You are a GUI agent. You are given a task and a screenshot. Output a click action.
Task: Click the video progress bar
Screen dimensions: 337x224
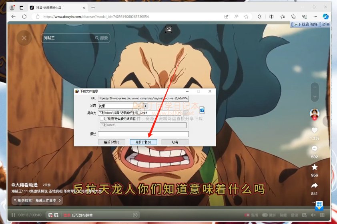(169, 208)
